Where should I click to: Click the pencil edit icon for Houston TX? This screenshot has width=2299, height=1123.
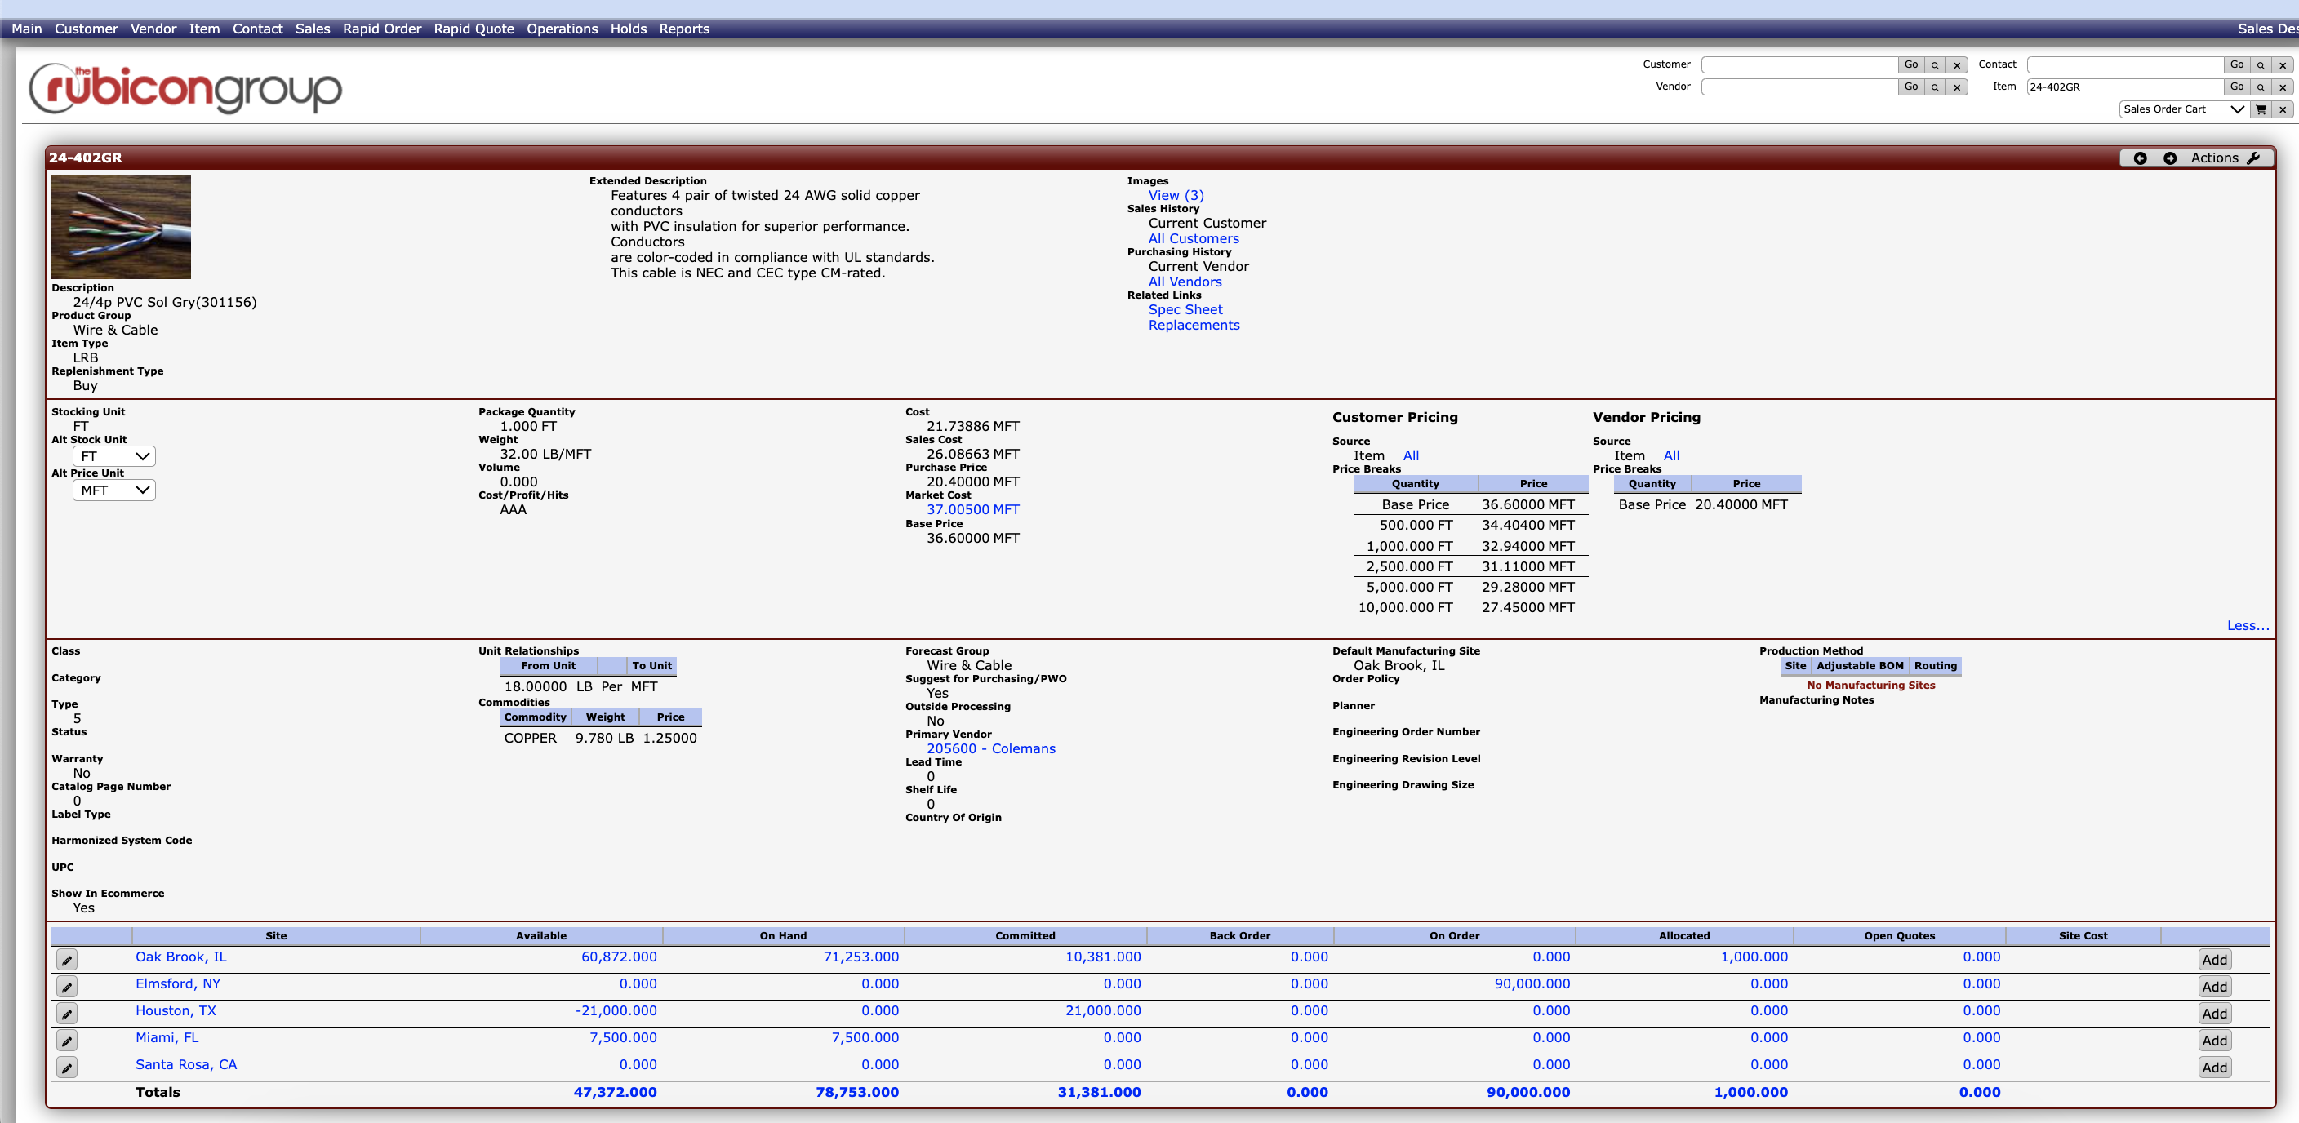pyautogui.click(x=68, y=1011)
